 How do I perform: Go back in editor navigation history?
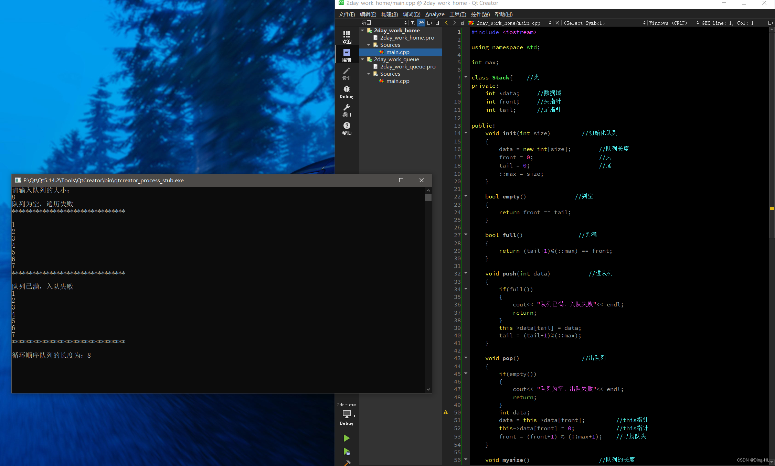[x=446, y=23]
